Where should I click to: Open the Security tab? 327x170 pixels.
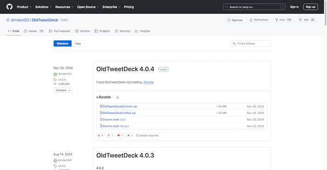coord(123,31)
